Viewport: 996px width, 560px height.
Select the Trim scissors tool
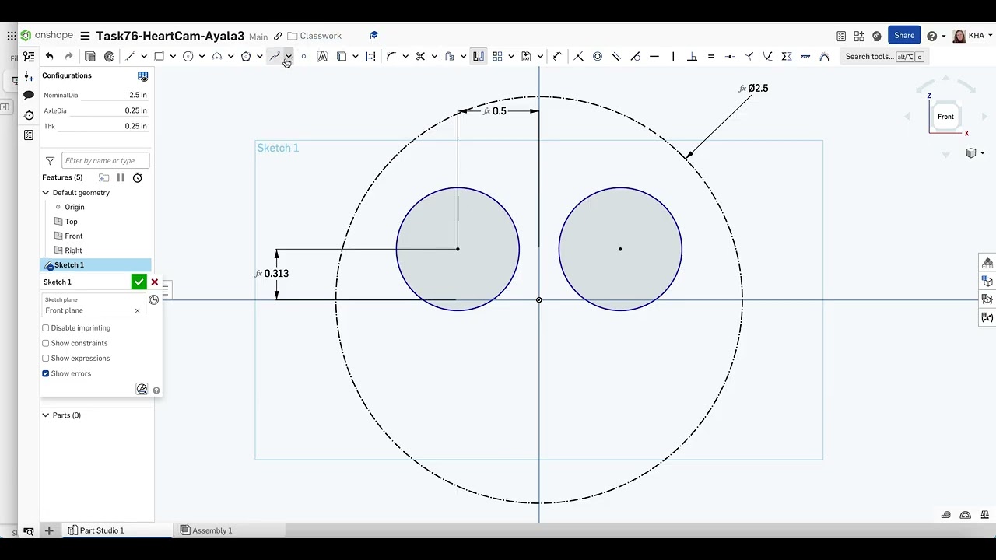click(x=420, y=56)
